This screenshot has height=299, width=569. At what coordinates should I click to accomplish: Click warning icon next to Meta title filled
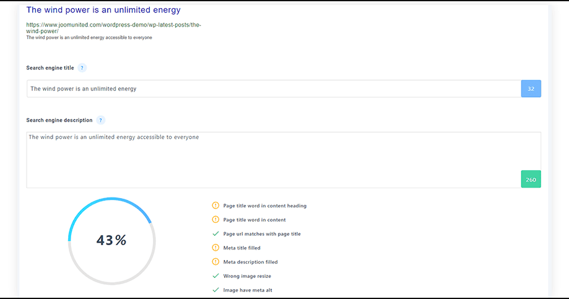coord(215,248)
